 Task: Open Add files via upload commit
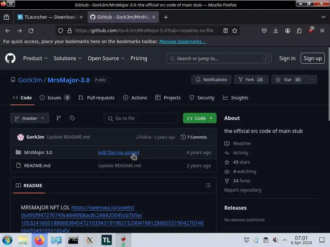click(119, 152)
